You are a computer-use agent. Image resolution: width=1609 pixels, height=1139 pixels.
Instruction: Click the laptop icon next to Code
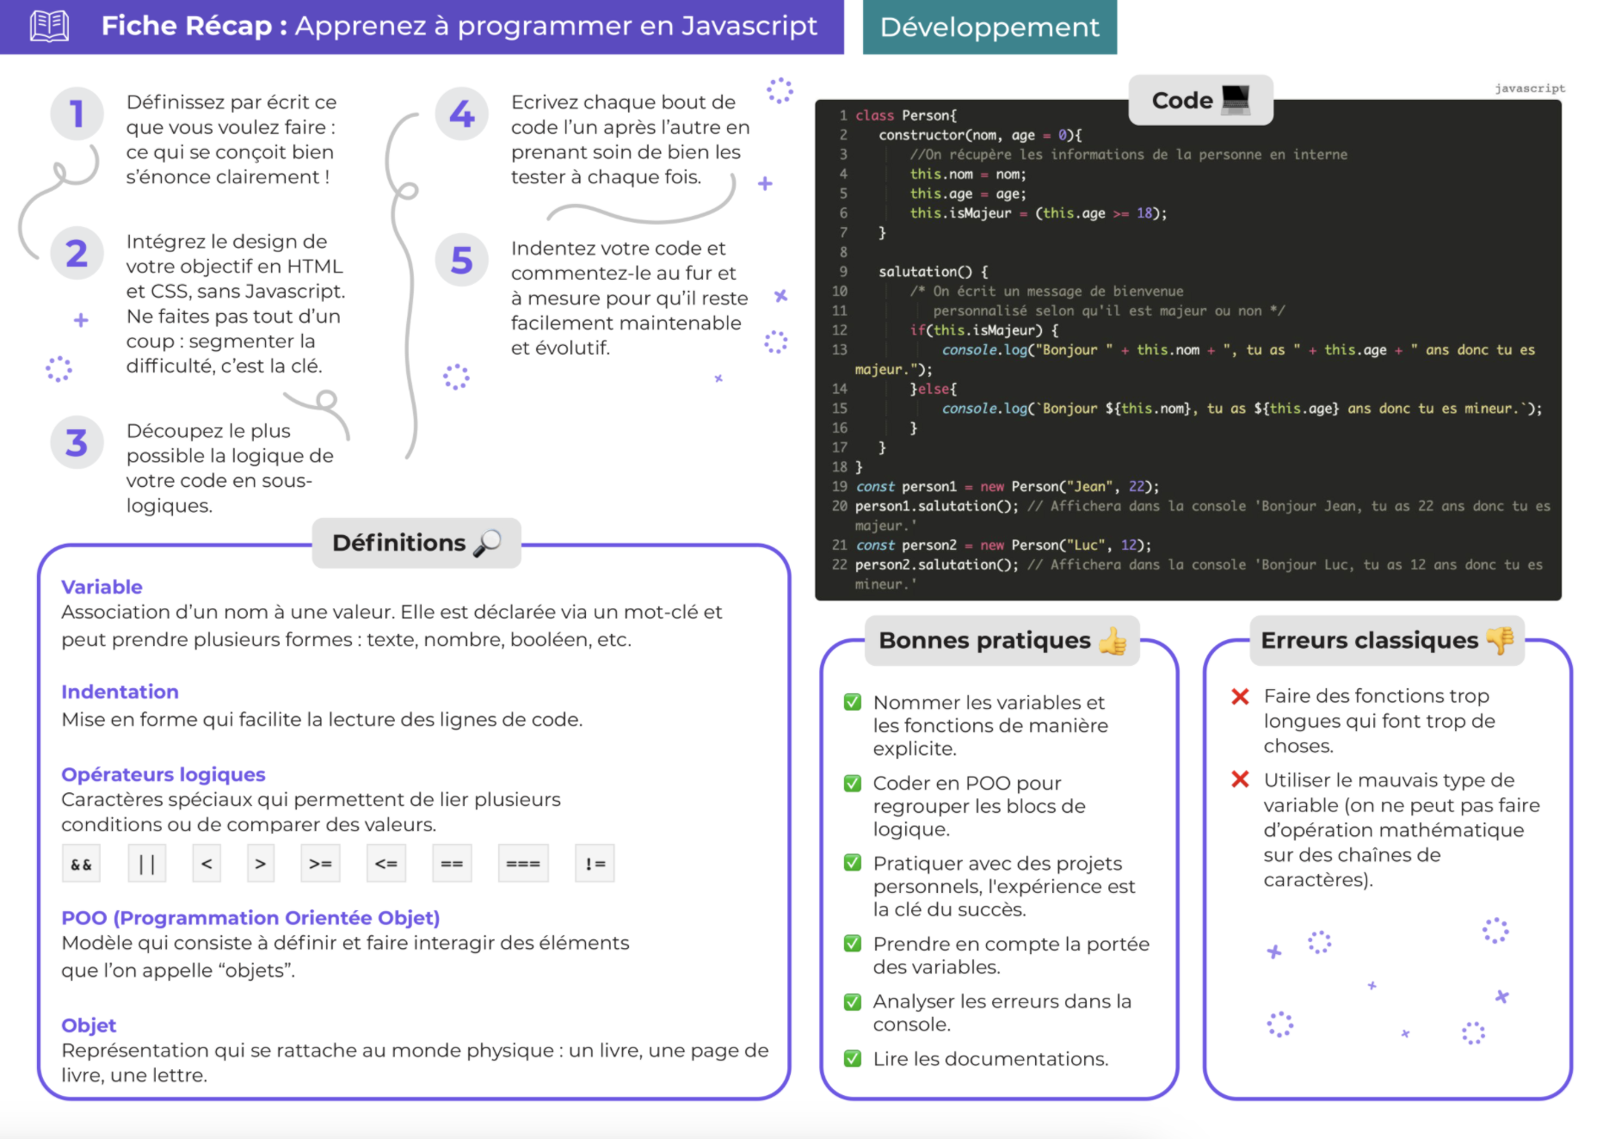click(x=1236, y=100)
